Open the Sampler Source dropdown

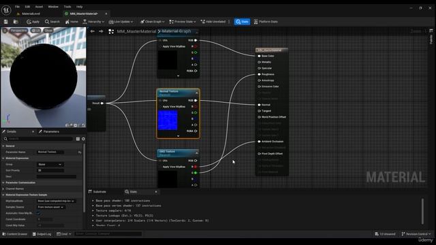click(x=51, y=207)
